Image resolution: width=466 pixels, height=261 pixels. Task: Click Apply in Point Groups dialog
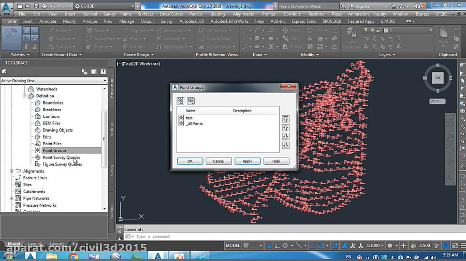[247, 161]
